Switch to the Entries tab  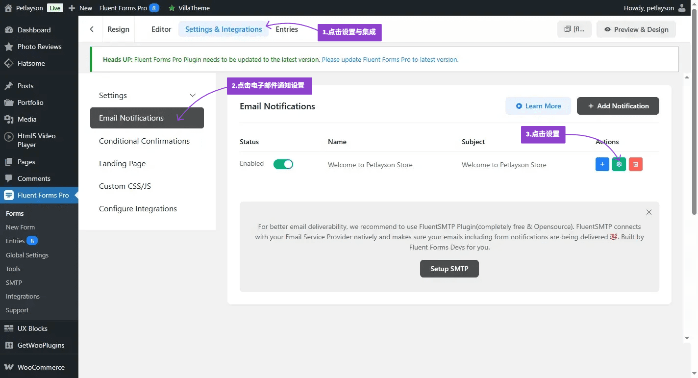(287, 29)
